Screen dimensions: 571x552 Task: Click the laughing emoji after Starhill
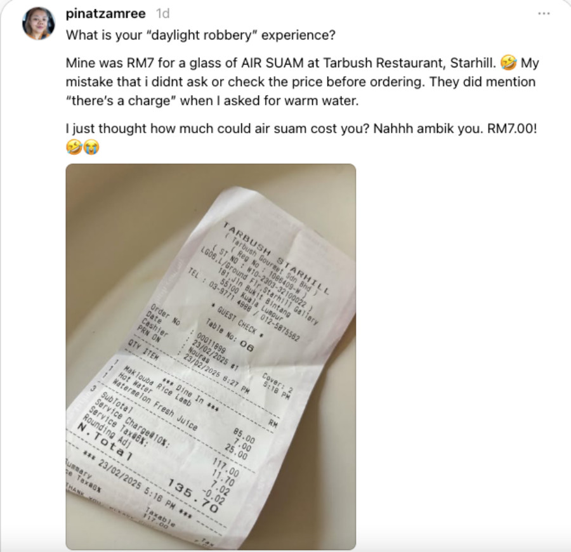coord(508,63)
